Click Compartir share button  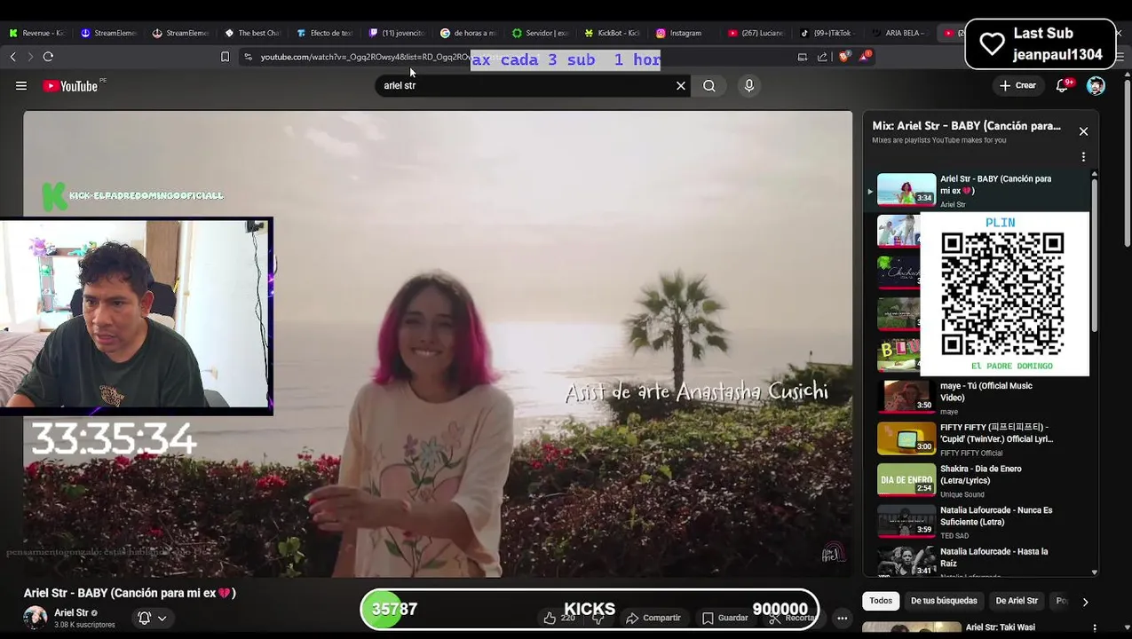coord(653,618)
